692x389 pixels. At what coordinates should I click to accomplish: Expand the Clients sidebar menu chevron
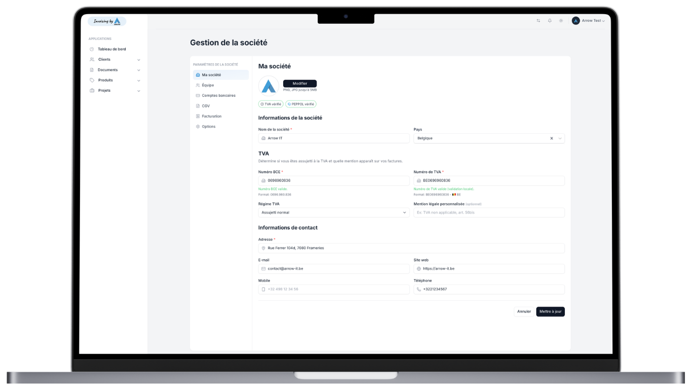click(139, 60)
